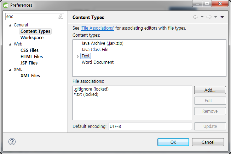Open the help question mark icon
This screenshot has height=154, width=231.
pos(12,142)
